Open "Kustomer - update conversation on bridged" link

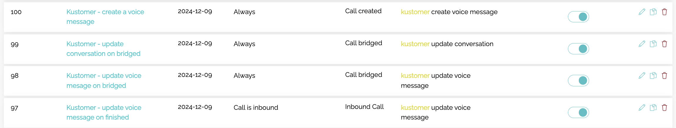click(103, 49)
